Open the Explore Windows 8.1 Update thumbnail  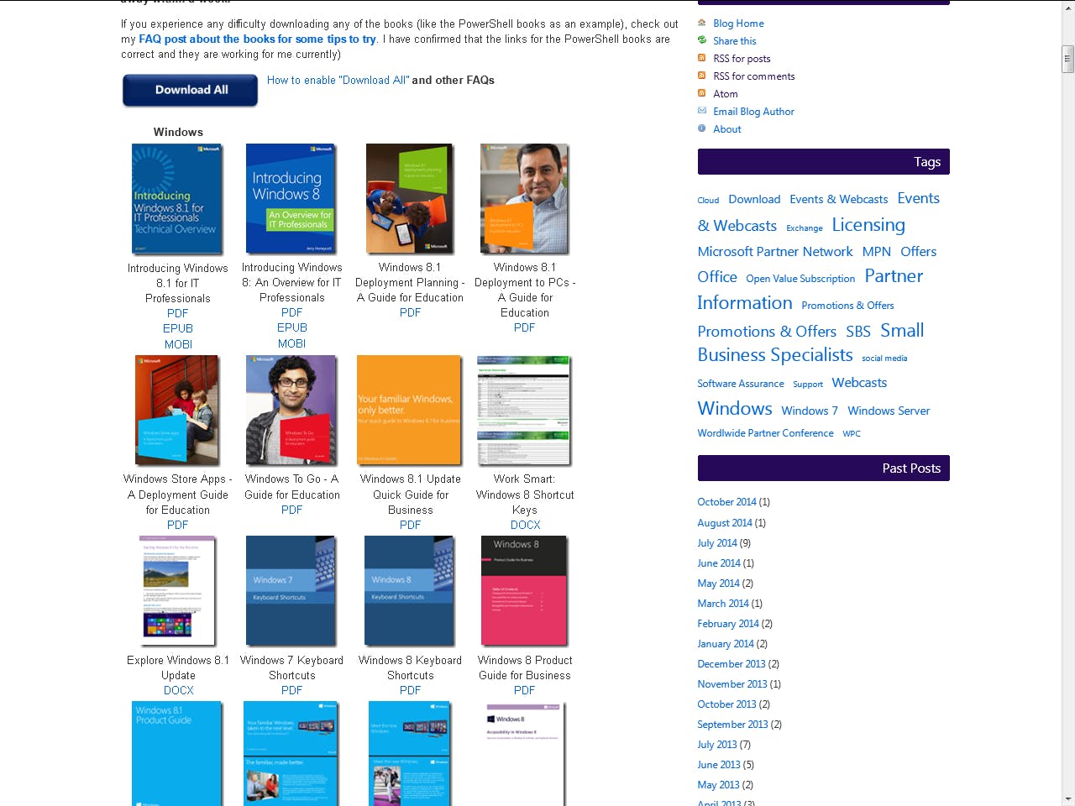click(x=177, y=591)
